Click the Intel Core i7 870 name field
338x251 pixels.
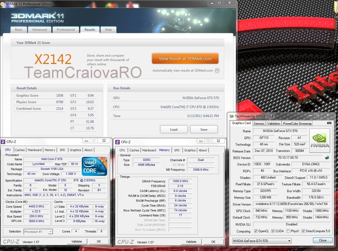[x=52, y=159]
